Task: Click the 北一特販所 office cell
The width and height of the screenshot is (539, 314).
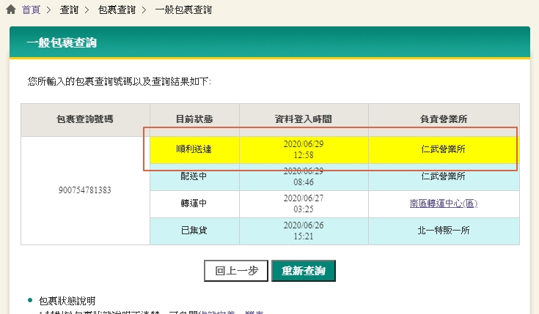Action: coord(443,231)
